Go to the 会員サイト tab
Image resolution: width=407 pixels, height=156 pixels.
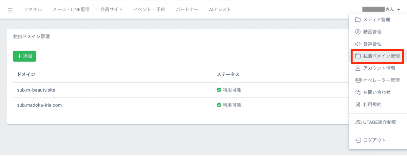tap(112, 9)
